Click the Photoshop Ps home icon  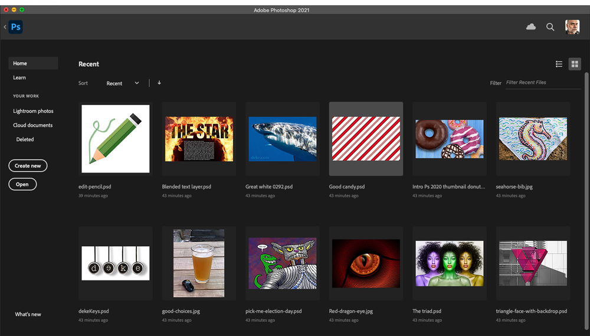pos(16,27)
